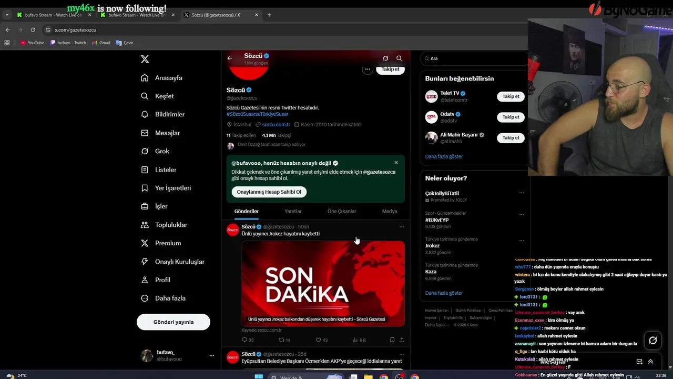Screen dimensions: 673x379
Task: View 11 Takip edilen list
Action: point(241,135)
